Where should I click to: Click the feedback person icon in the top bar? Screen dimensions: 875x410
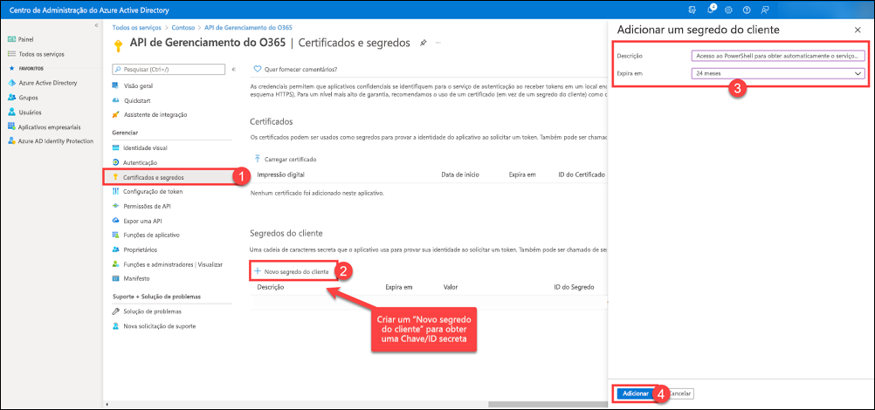764,10
